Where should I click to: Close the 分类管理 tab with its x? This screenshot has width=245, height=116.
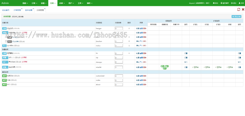[x=45, y=9]
